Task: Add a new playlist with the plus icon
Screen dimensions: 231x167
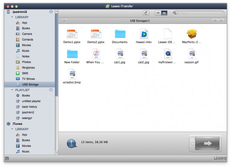Action: [x=51, y=90]
